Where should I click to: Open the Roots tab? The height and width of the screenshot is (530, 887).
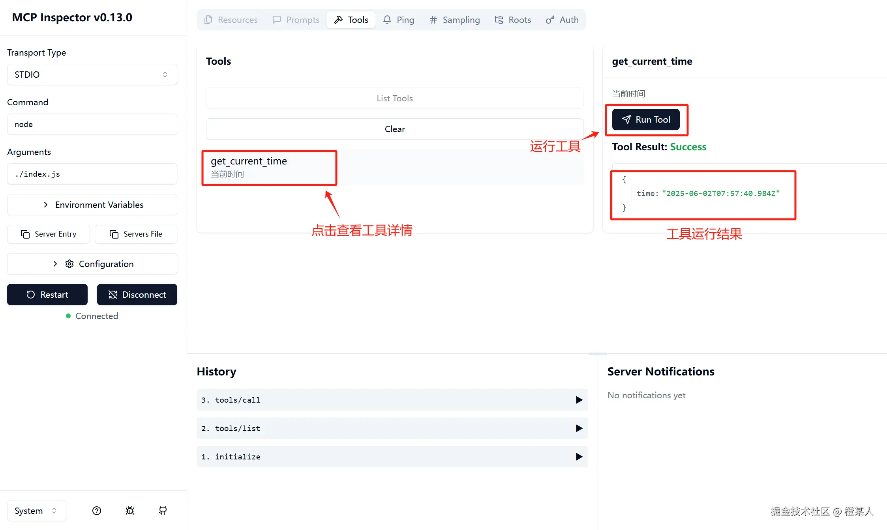[513, 20]
